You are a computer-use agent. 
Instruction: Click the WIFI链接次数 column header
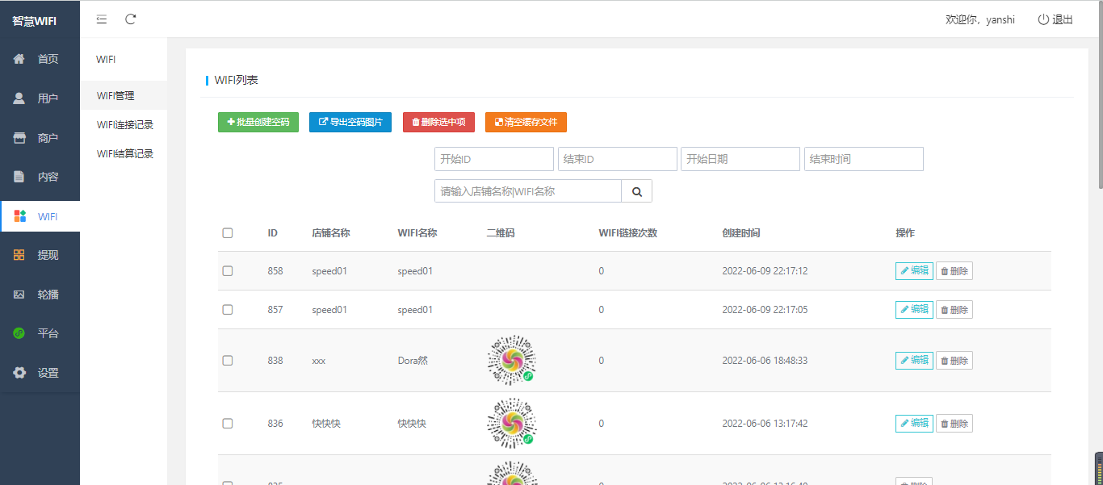tap(628, 233)
